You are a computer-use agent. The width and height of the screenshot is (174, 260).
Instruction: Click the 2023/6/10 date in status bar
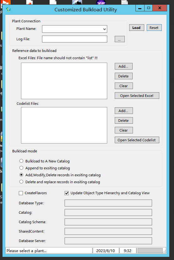click(105, 251)
